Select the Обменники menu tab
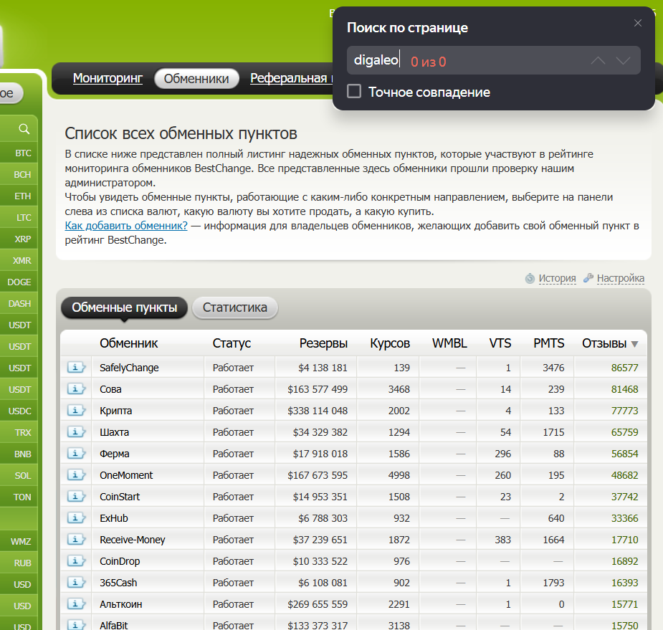Screen dimensions: 663x630 point(196,79)
